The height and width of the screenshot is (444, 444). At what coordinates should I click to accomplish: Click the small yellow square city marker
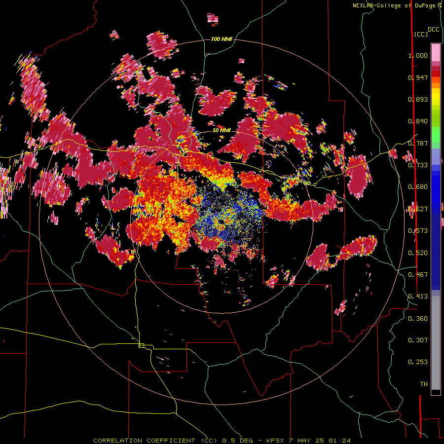coord(141,345)
